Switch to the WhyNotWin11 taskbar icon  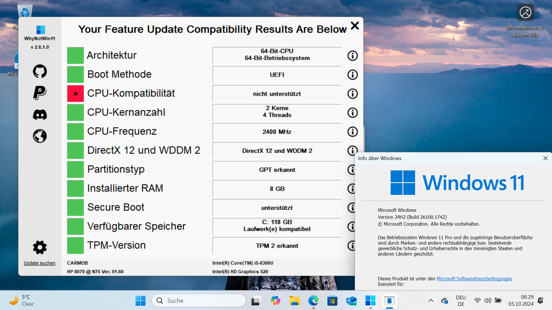tap(370, 301)
